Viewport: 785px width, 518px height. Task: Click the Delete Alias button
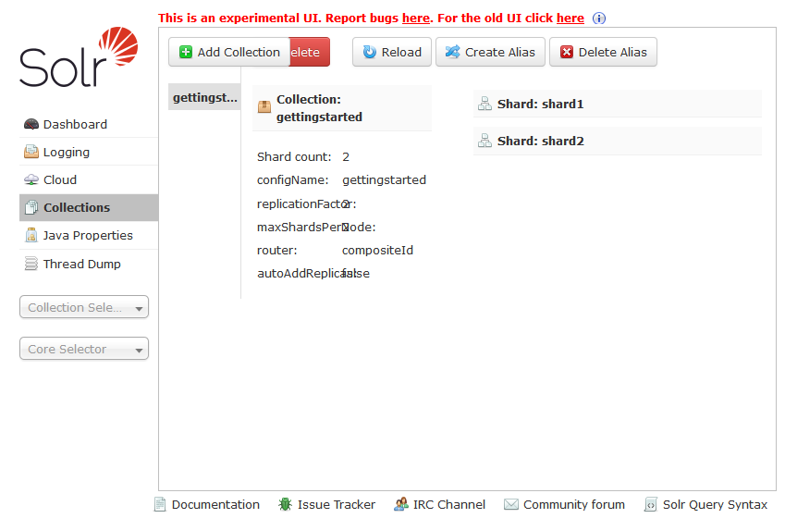coord(603,52)
